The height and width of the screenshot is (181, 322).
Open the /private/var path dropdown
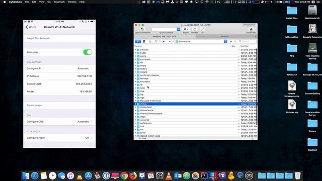[225, 41]
